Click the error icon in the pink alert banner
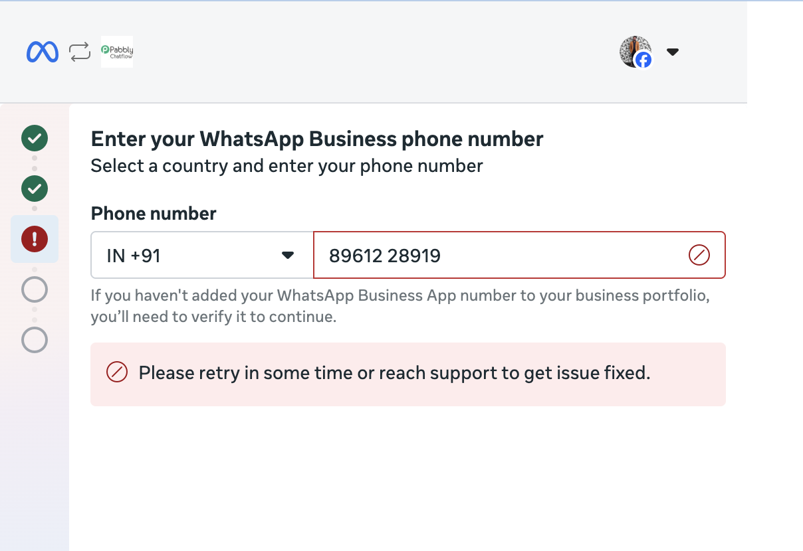The height and width of the screenshot is (551, 803). pyautogui.click(x=117, y=372)
